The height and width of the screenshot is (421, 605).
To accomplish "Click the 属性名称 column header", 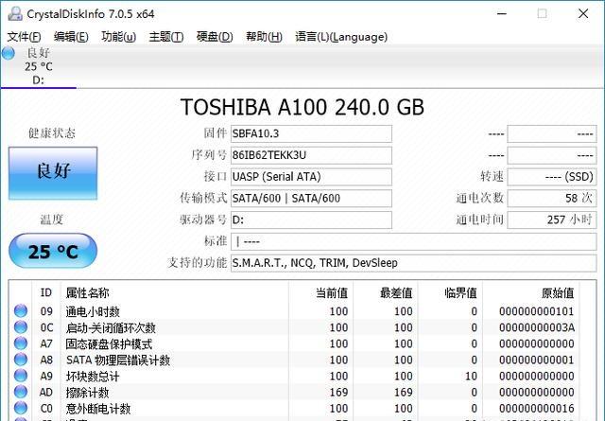I will [x=87, y=292].
